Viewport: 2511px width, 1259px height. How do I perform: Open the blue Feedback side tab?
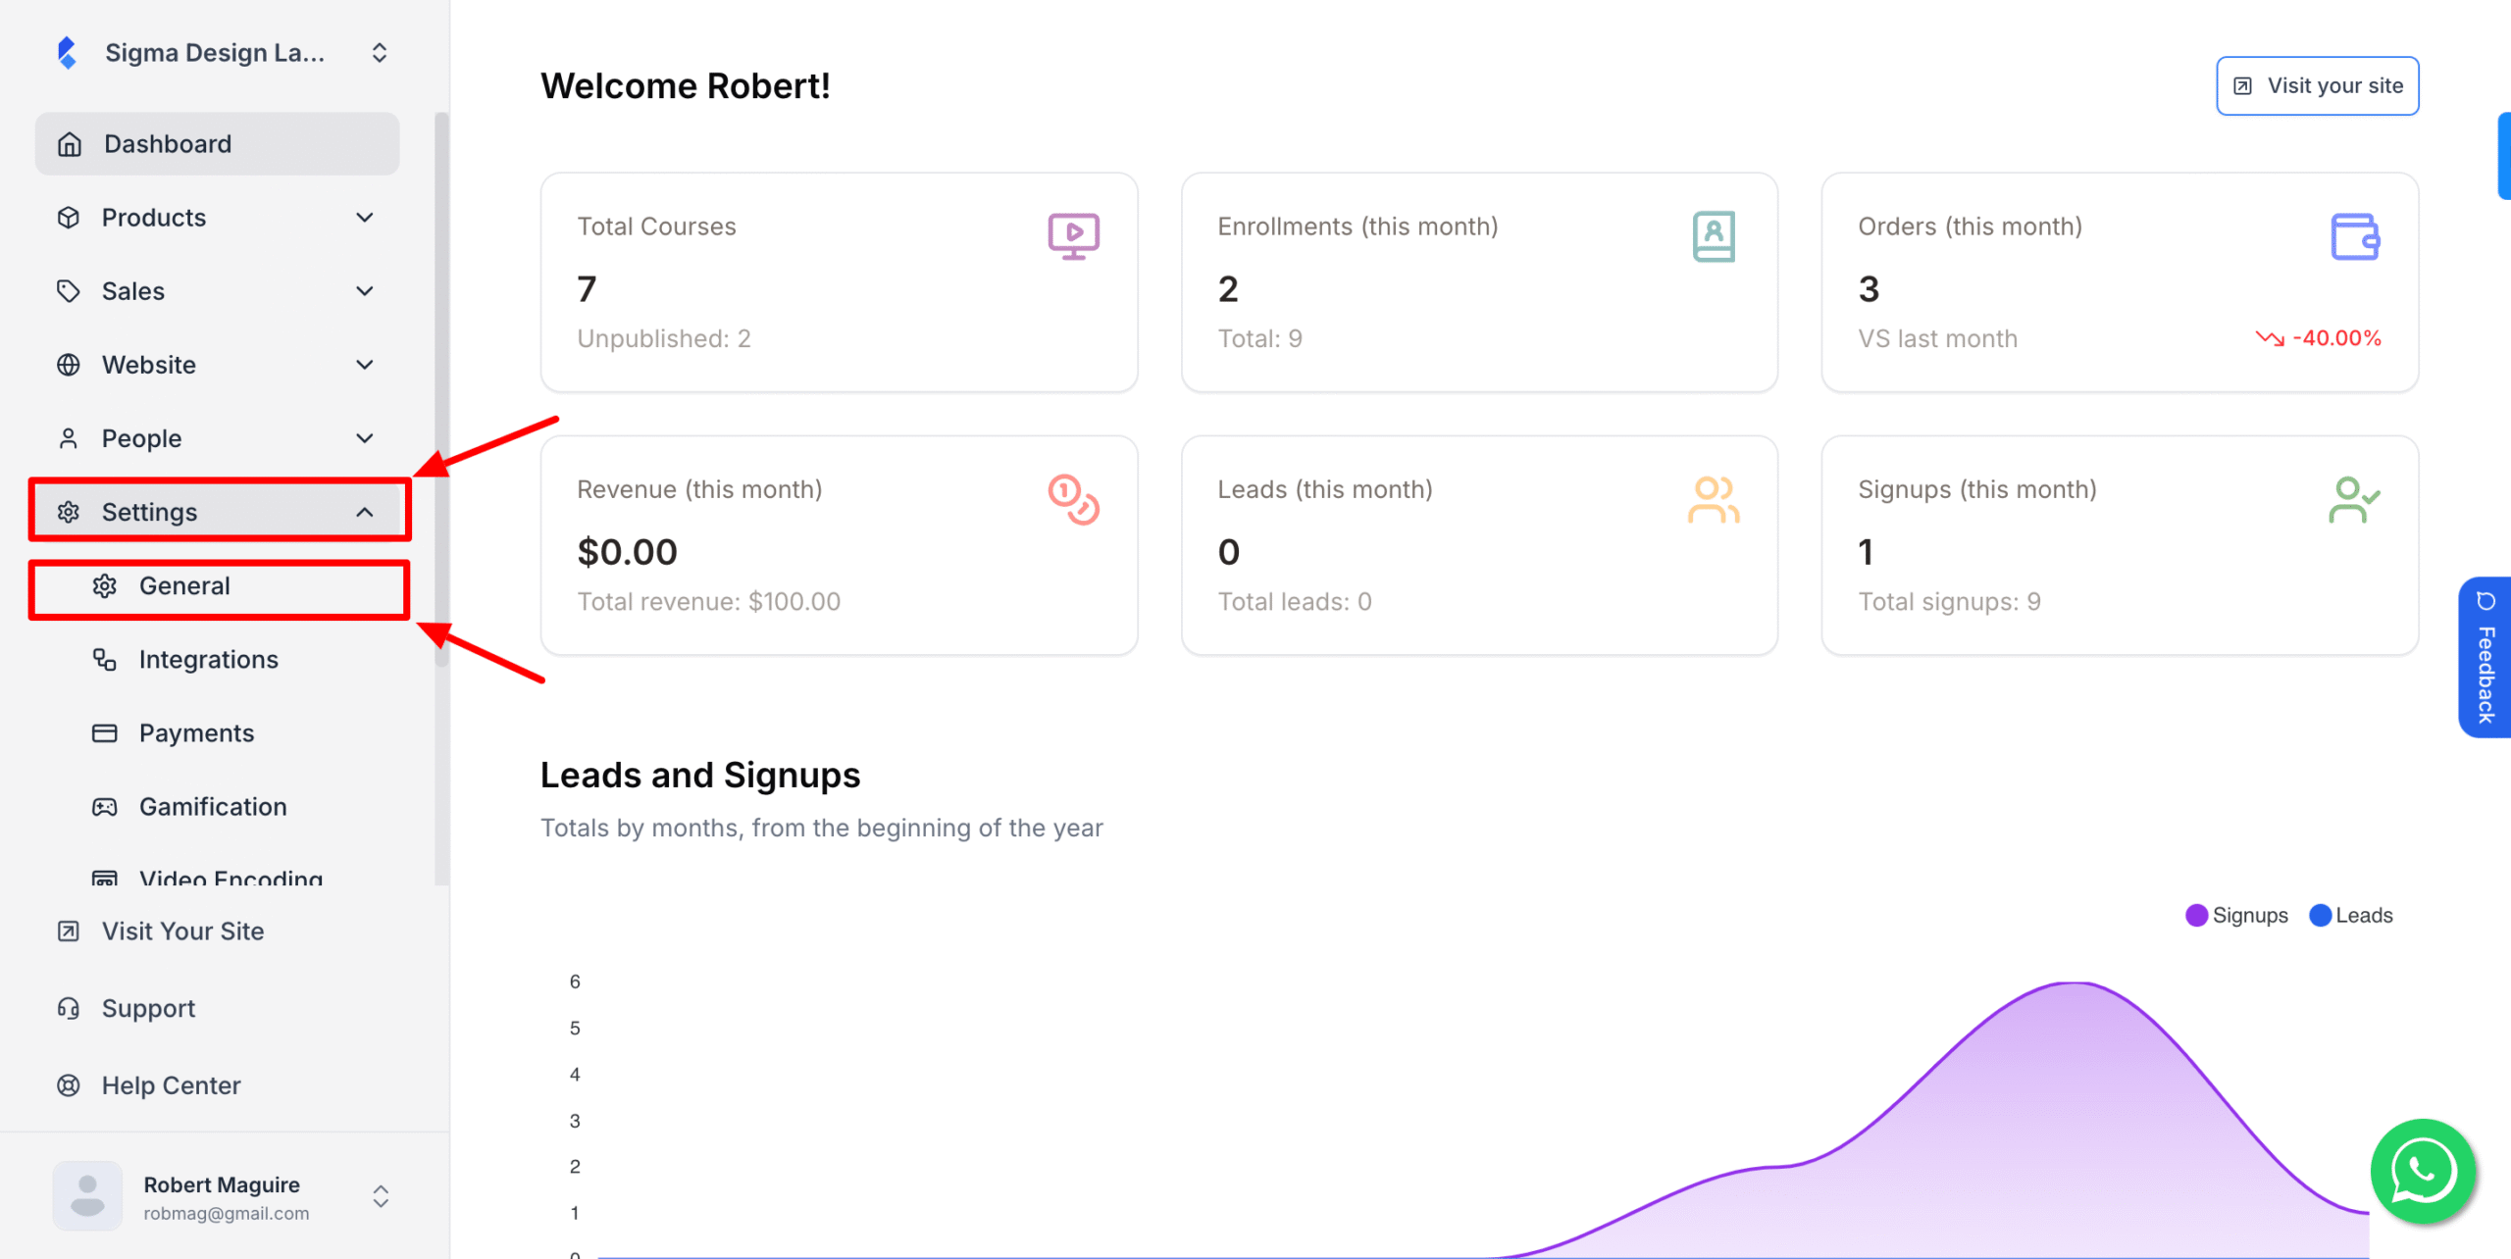point(2485,657)
